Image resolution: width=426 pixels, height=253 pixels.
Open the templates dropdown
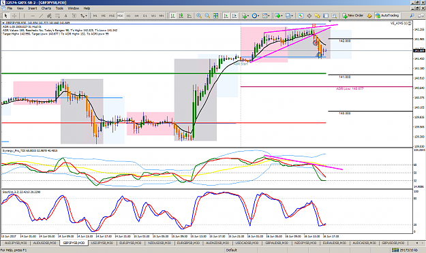coord(266,16)
